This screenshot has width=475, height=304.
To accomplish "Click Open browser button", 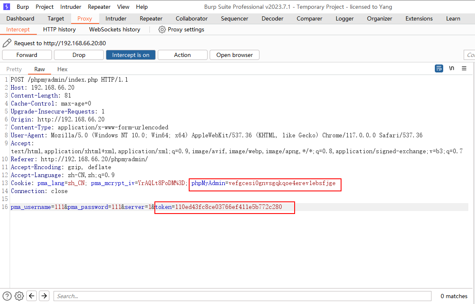I will (x=234, y=55).
